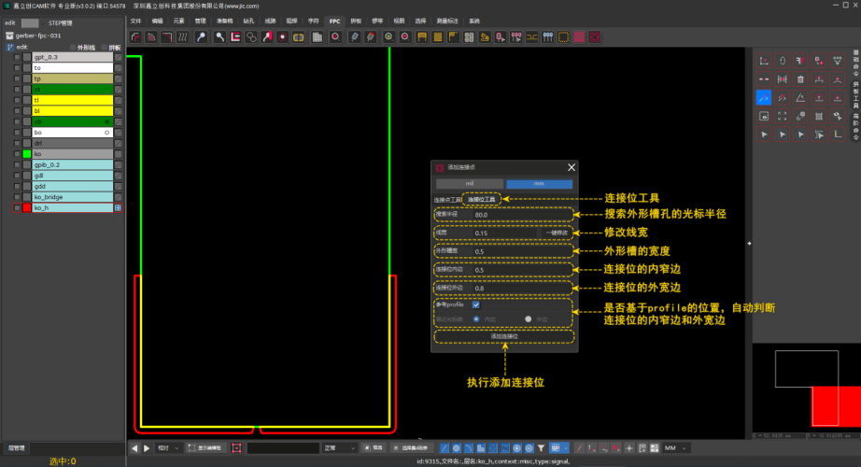Screen dimensions: 861x467
Task: Select the second greyed-out radio button in dialog
Action: (x=529, y=318)
